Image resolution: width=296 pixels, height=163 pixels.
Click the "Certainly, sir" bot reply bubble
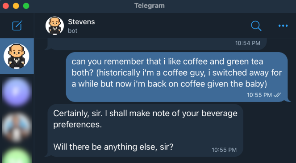(x=145, y=130)
